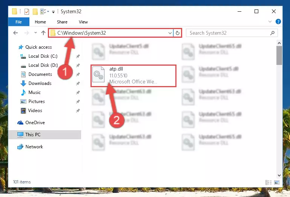Switch to large icons view in status bar

tap(277, 183)
